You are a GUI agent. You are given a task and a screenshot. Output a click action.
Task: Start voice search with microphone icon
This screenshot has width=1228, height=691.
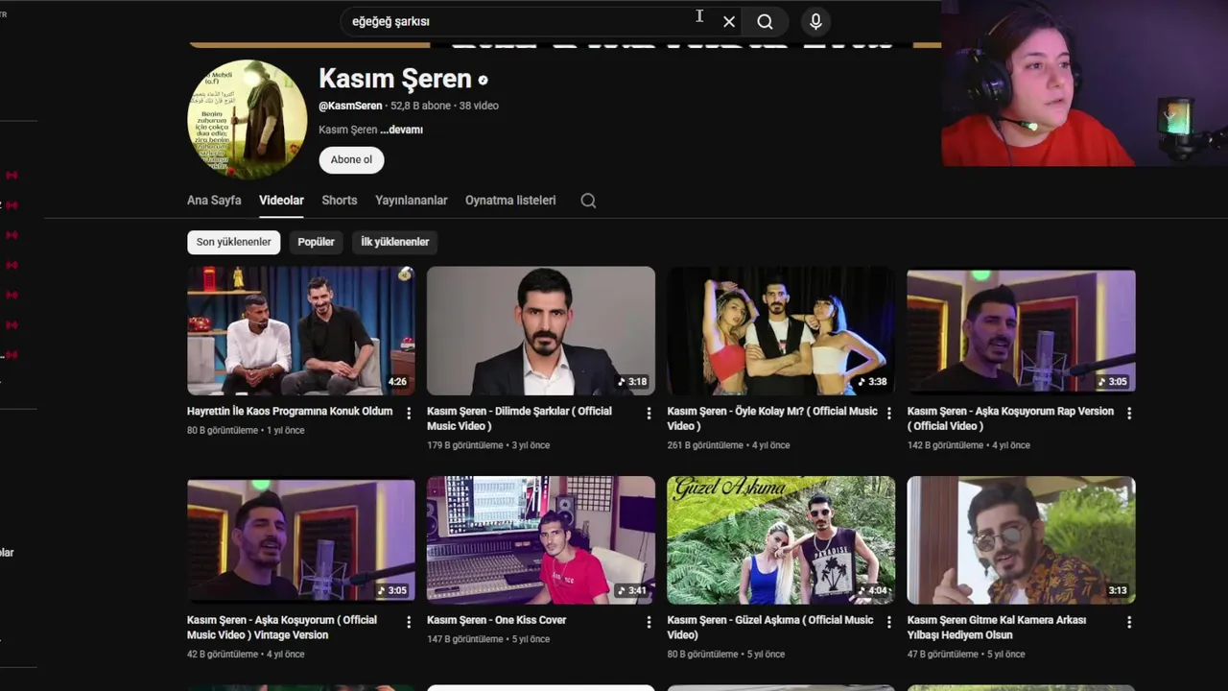(x=815, y=22)
